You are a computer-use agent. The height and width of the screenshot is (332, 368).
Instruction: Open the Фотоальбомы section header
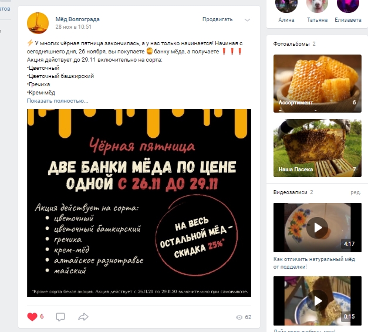(291, 44)
